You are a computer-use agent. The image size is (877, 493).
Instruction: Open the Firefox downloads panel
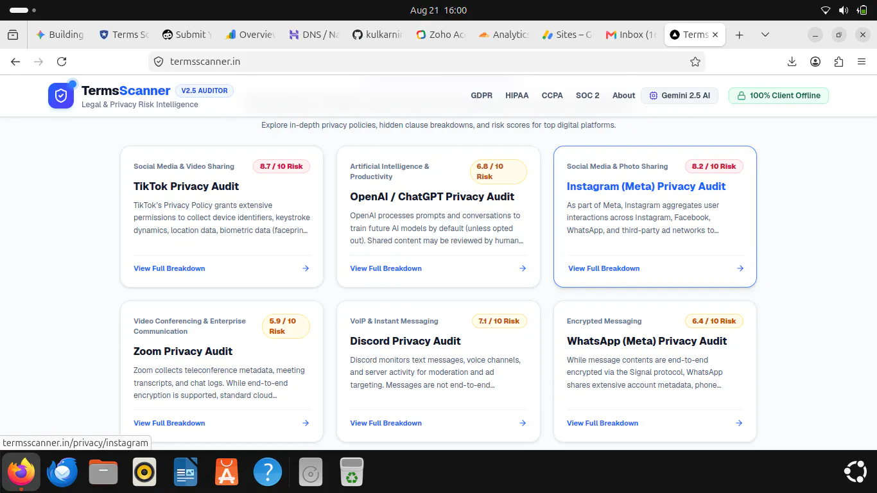click(x=792, y=62)
